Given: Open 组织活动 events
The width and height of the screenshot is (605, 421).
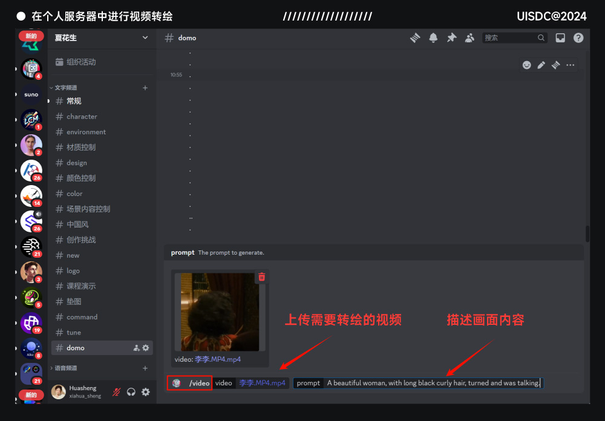Looking at the screenshot, I should 81,62.
